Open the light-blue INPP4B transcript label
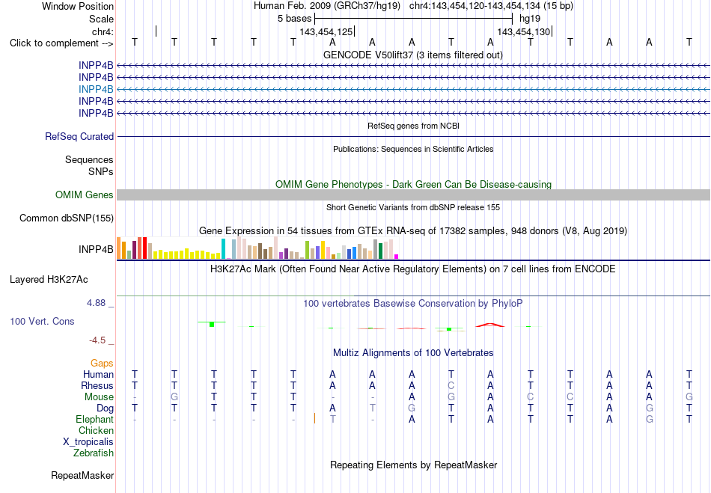 (96, 89)
